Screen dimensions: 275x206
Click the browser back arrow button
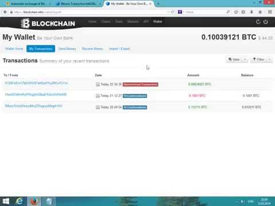pyautogui.click(x=5, y=12)
